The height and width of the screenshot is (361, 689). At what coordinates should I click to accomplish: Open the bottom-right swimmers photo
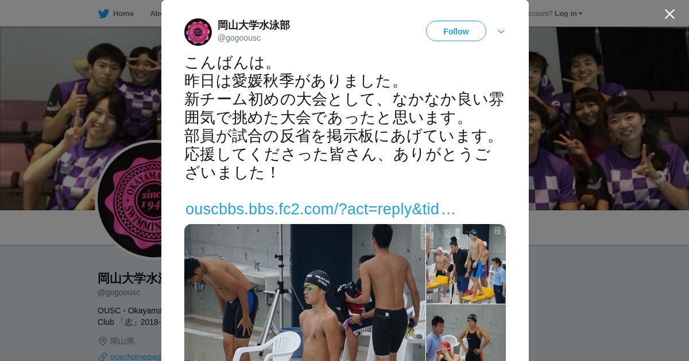pyautogui.click(x=466, y=333)
